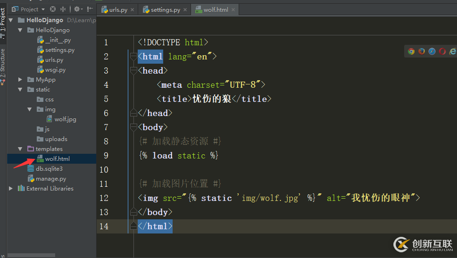Click line number 9 in gutter

(106, 155)
